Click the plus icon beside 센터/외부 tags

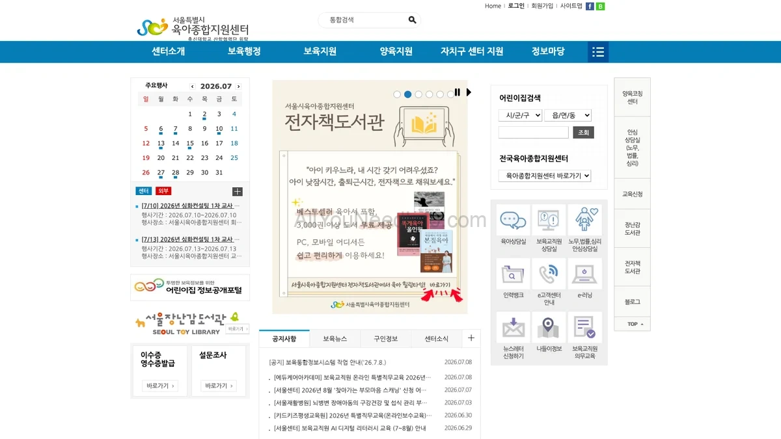tap(238, 191)
